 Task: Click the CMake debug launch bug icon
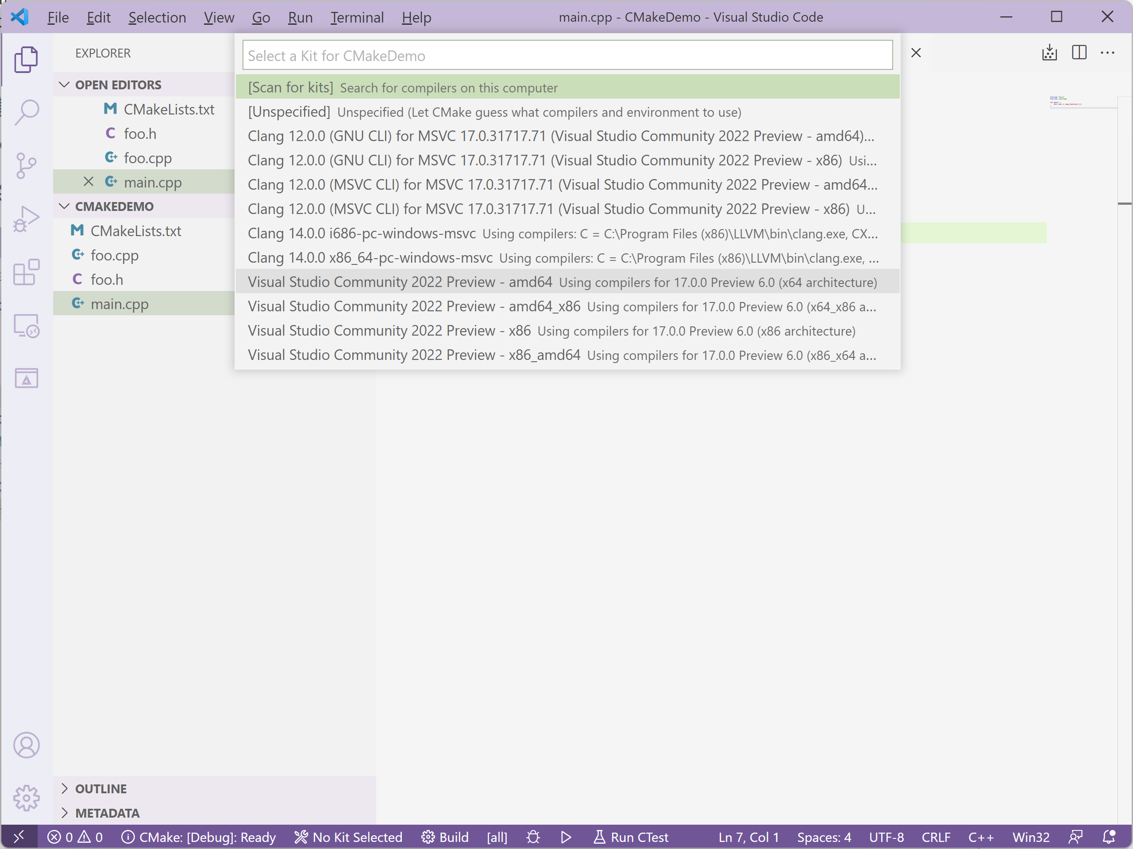pyautogui.click(x=533, y=837)
